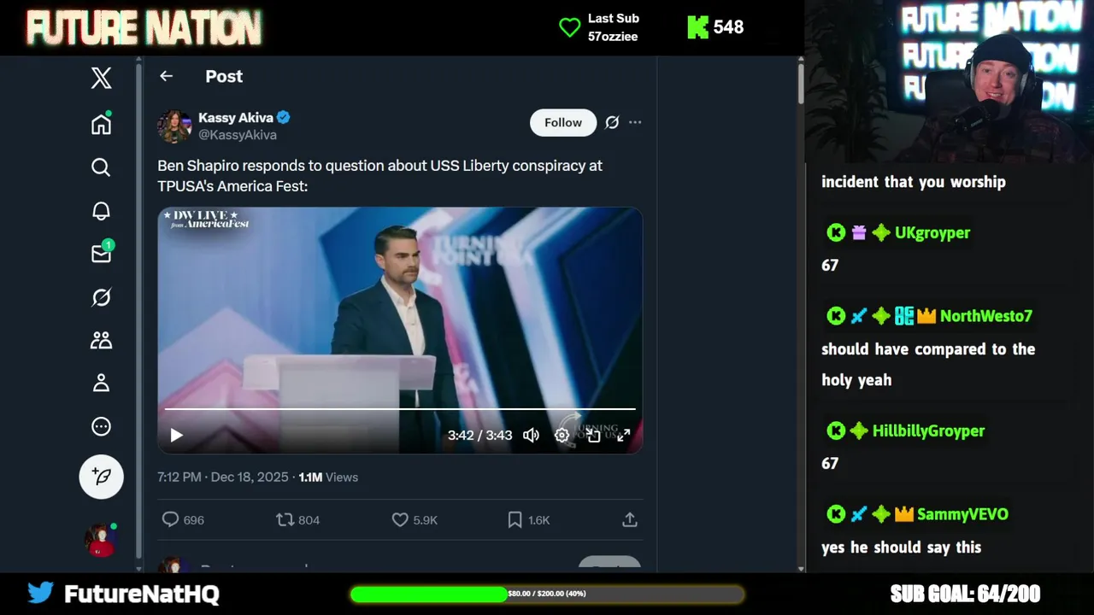Click UKgroyper username in chat
1094x615 pixels.
coord(932,232)
